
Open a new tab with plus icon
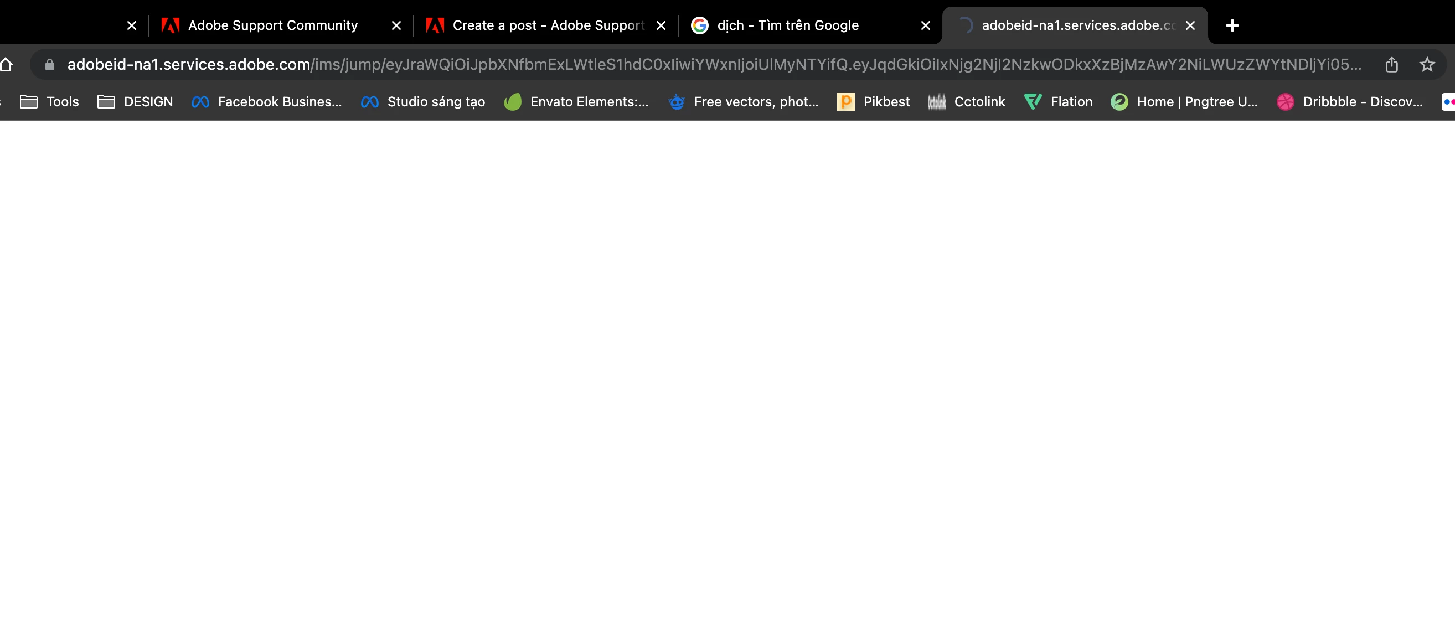click(1232, 25)
